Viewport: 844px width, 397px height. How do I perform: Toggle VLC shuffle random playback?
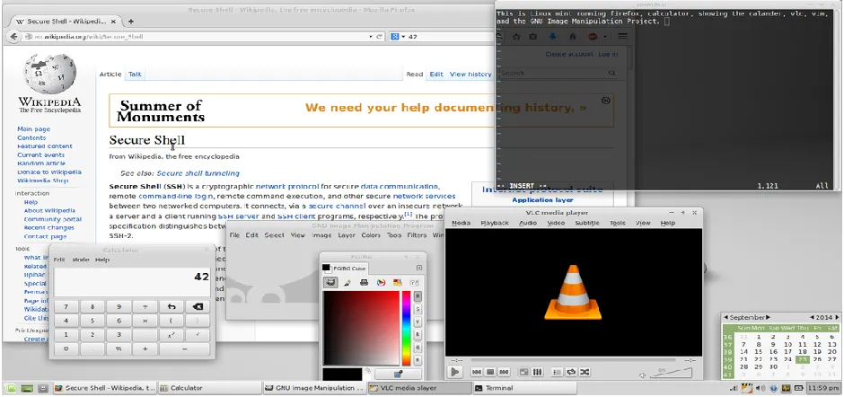(584, 372)
